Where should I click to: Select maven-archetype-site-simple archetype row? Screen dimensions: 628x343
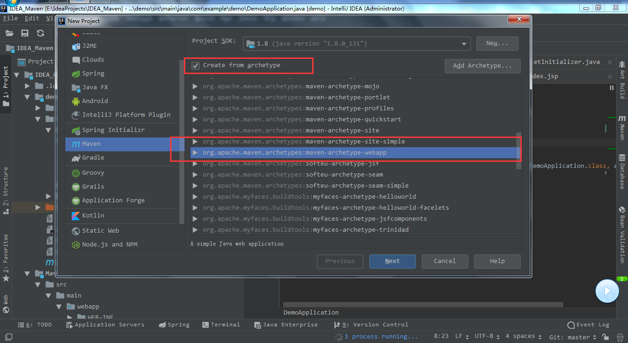tap(354, 142)
